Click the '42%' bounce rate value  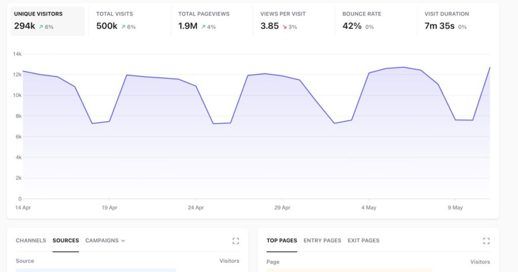[352, 26]
